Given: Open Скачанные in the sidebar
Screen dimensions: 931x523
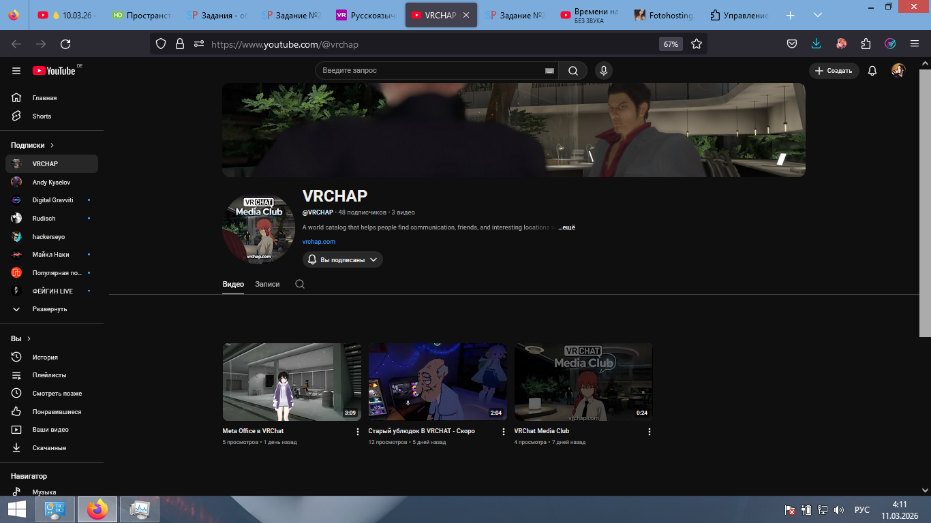Looking at the screenshot, I should click(x=52, y=448).
